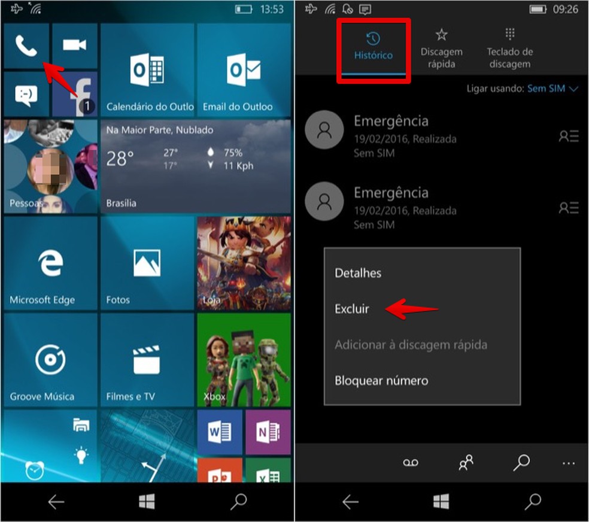
Task: Select Bloquear número option
Action: 381,381
